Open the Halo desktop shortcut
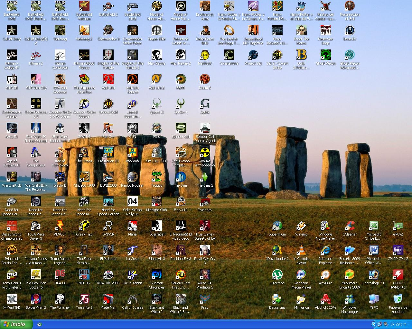This screenshot has width=412, height=329. click(157, 131)
